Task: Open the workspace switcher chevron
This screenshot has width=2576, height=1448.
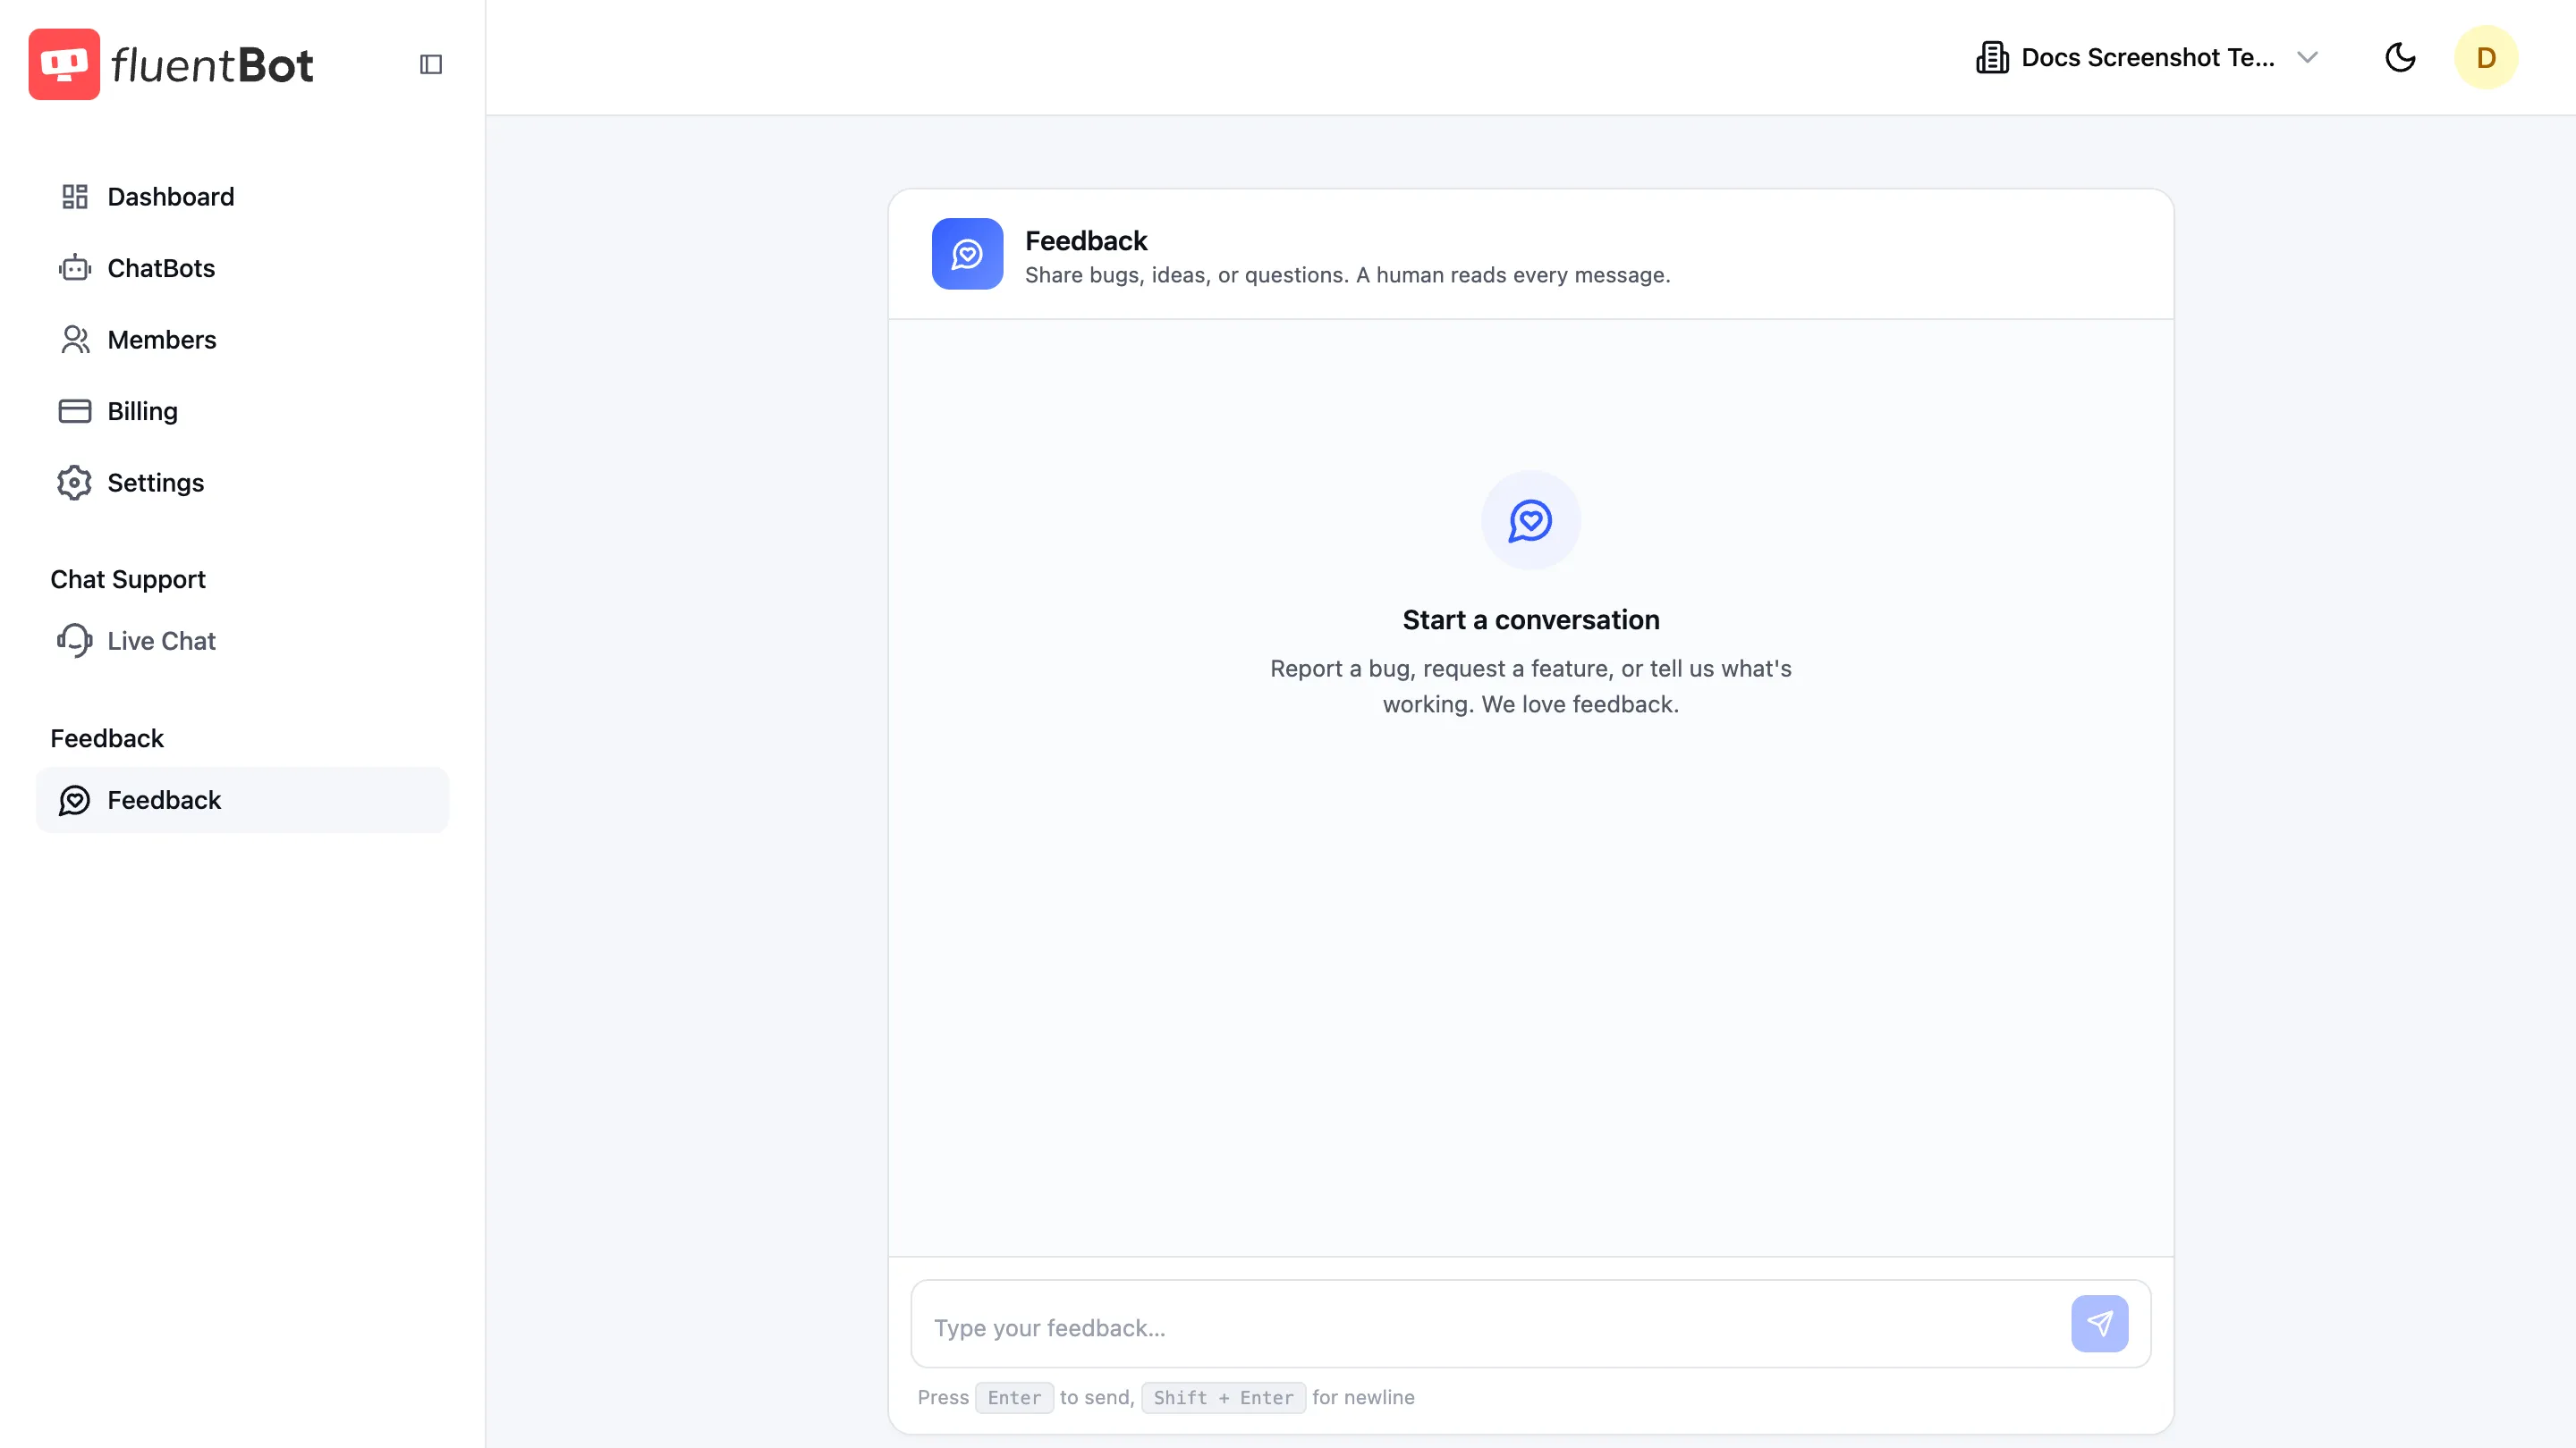Action: (2307, 58)
